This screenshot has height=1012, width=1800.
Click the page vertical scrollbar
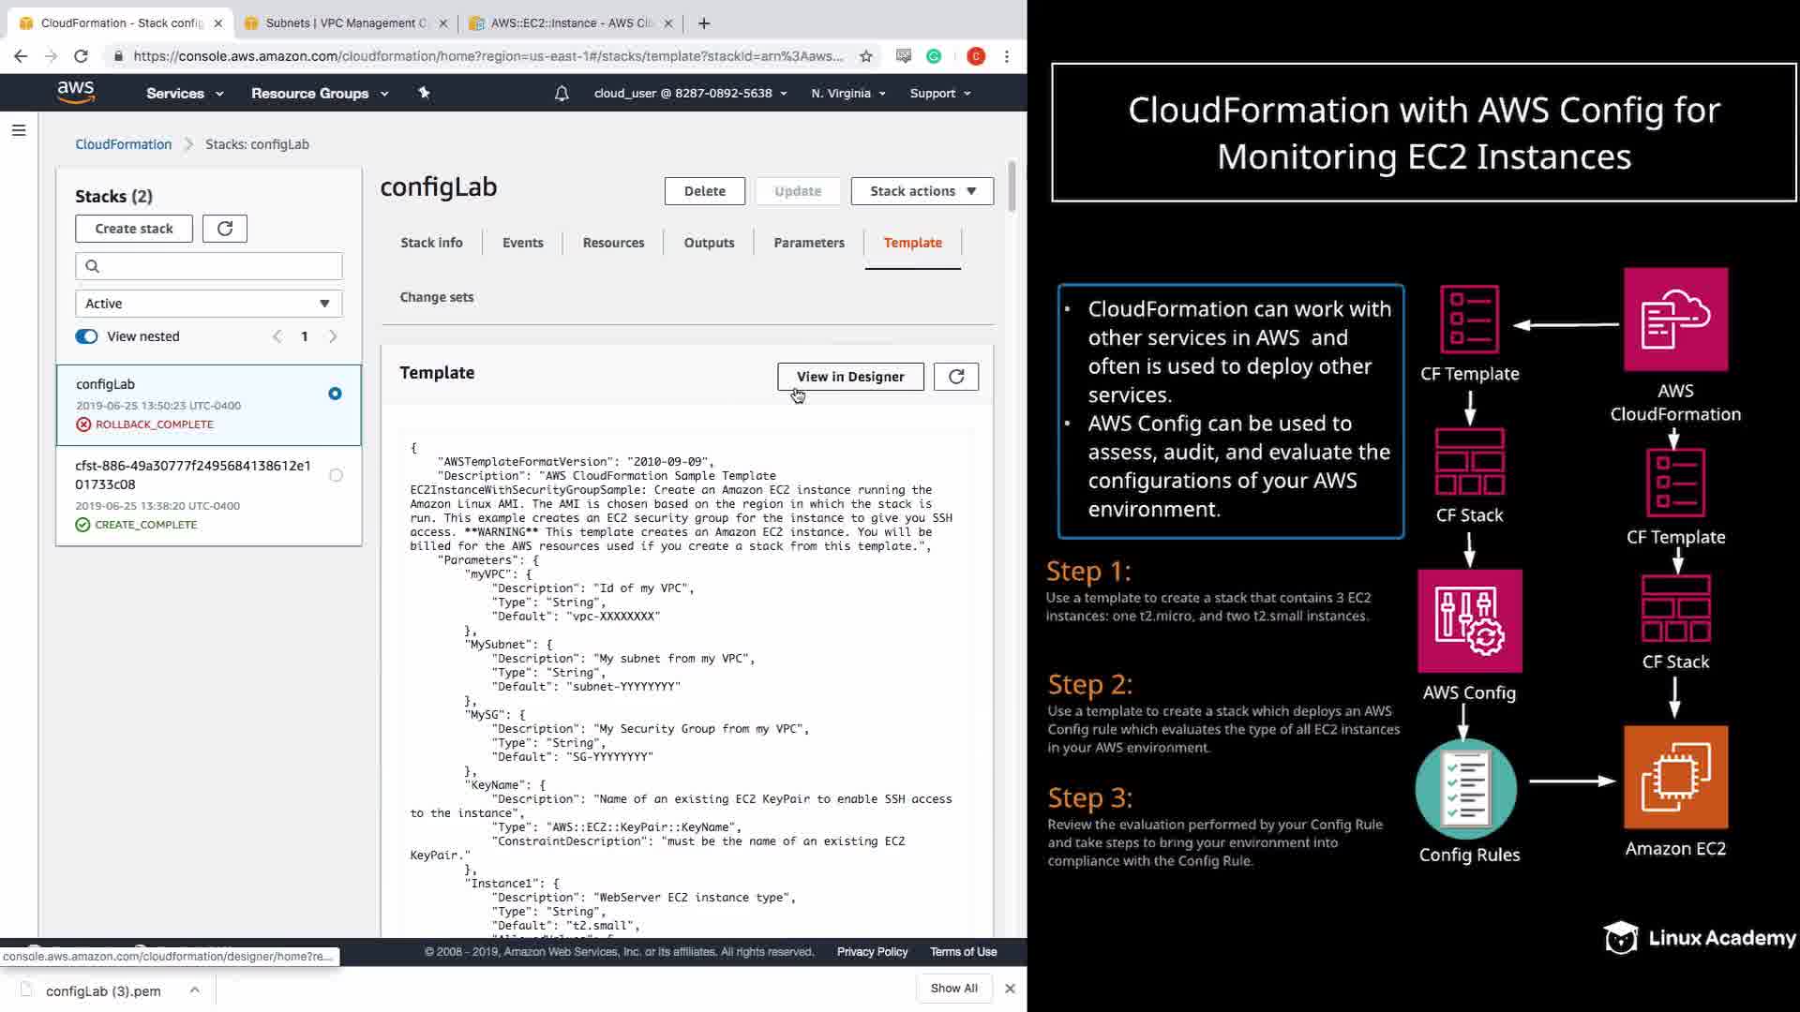(x=1012, y=187)
